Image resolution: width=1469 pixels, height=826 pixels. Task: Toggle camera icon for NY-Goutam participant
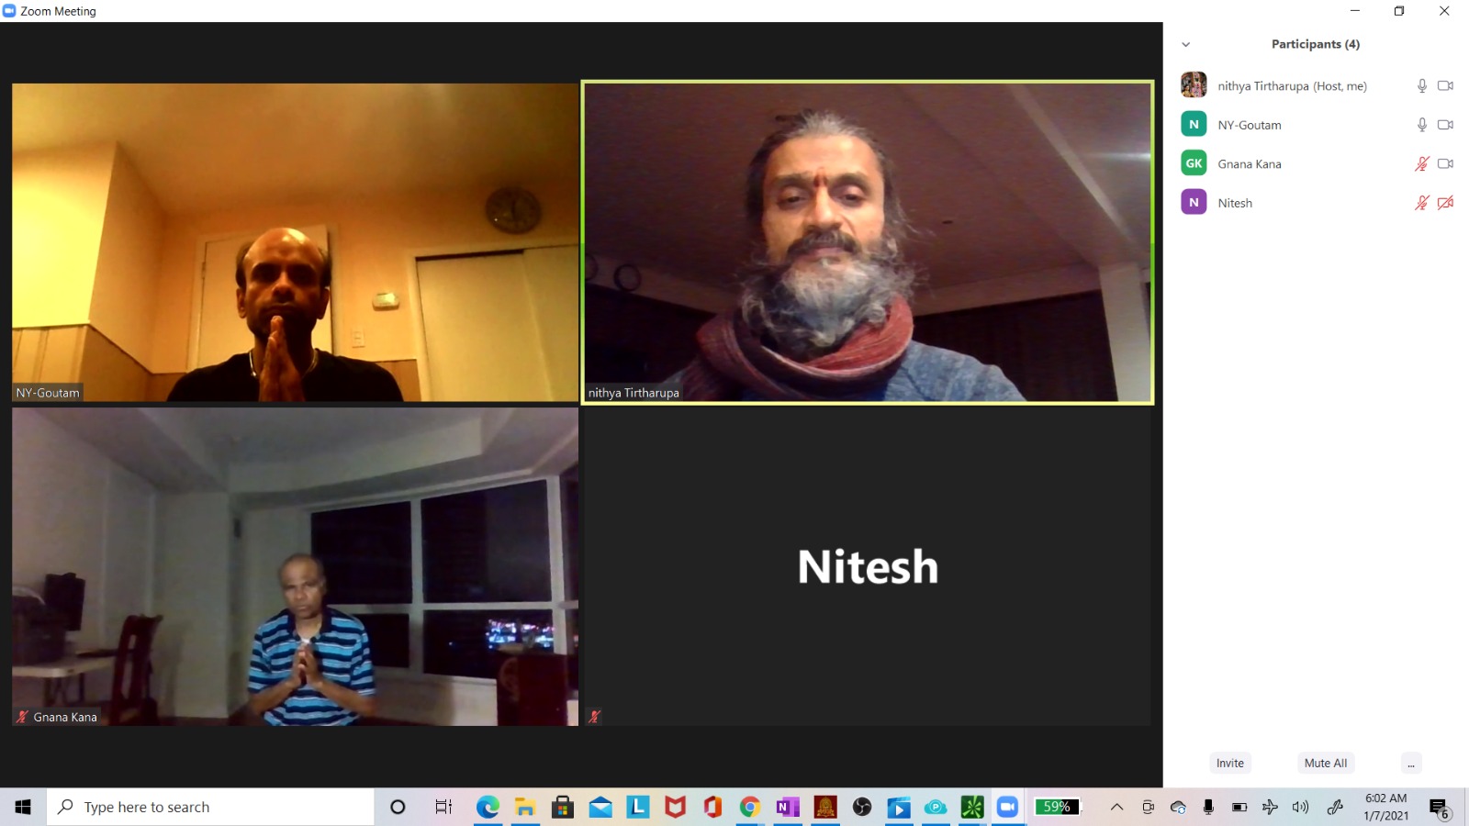(1445, 125)
